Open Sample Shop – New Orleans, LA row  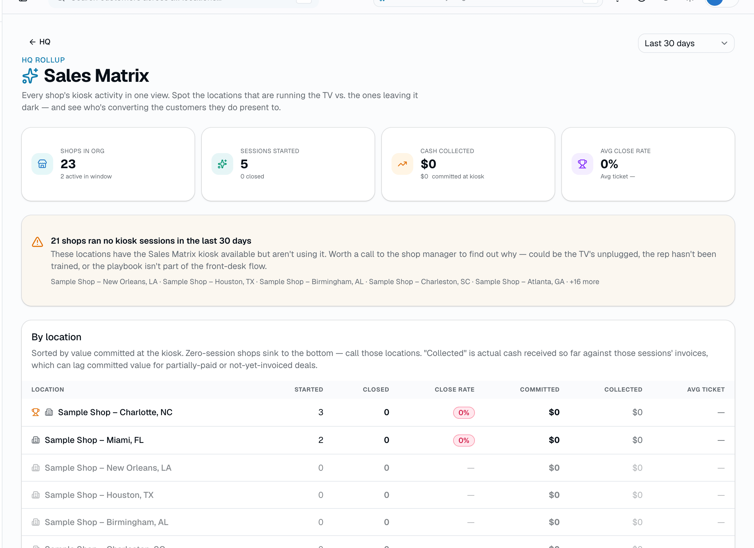pos(378,468)
